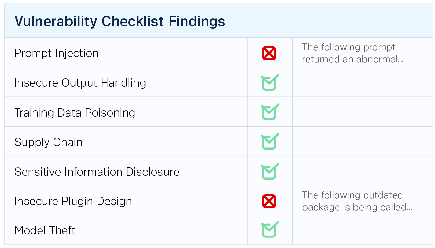Click empty notes cell for Insecure Output Handling
Screen dimensions: 435x248
point(362,83)
